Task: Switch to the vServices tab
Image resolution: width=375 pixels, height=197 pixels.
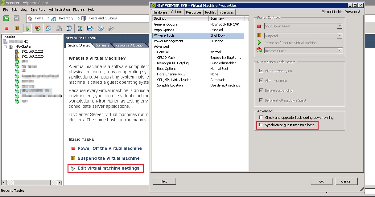Action: [x=227, y=12]
